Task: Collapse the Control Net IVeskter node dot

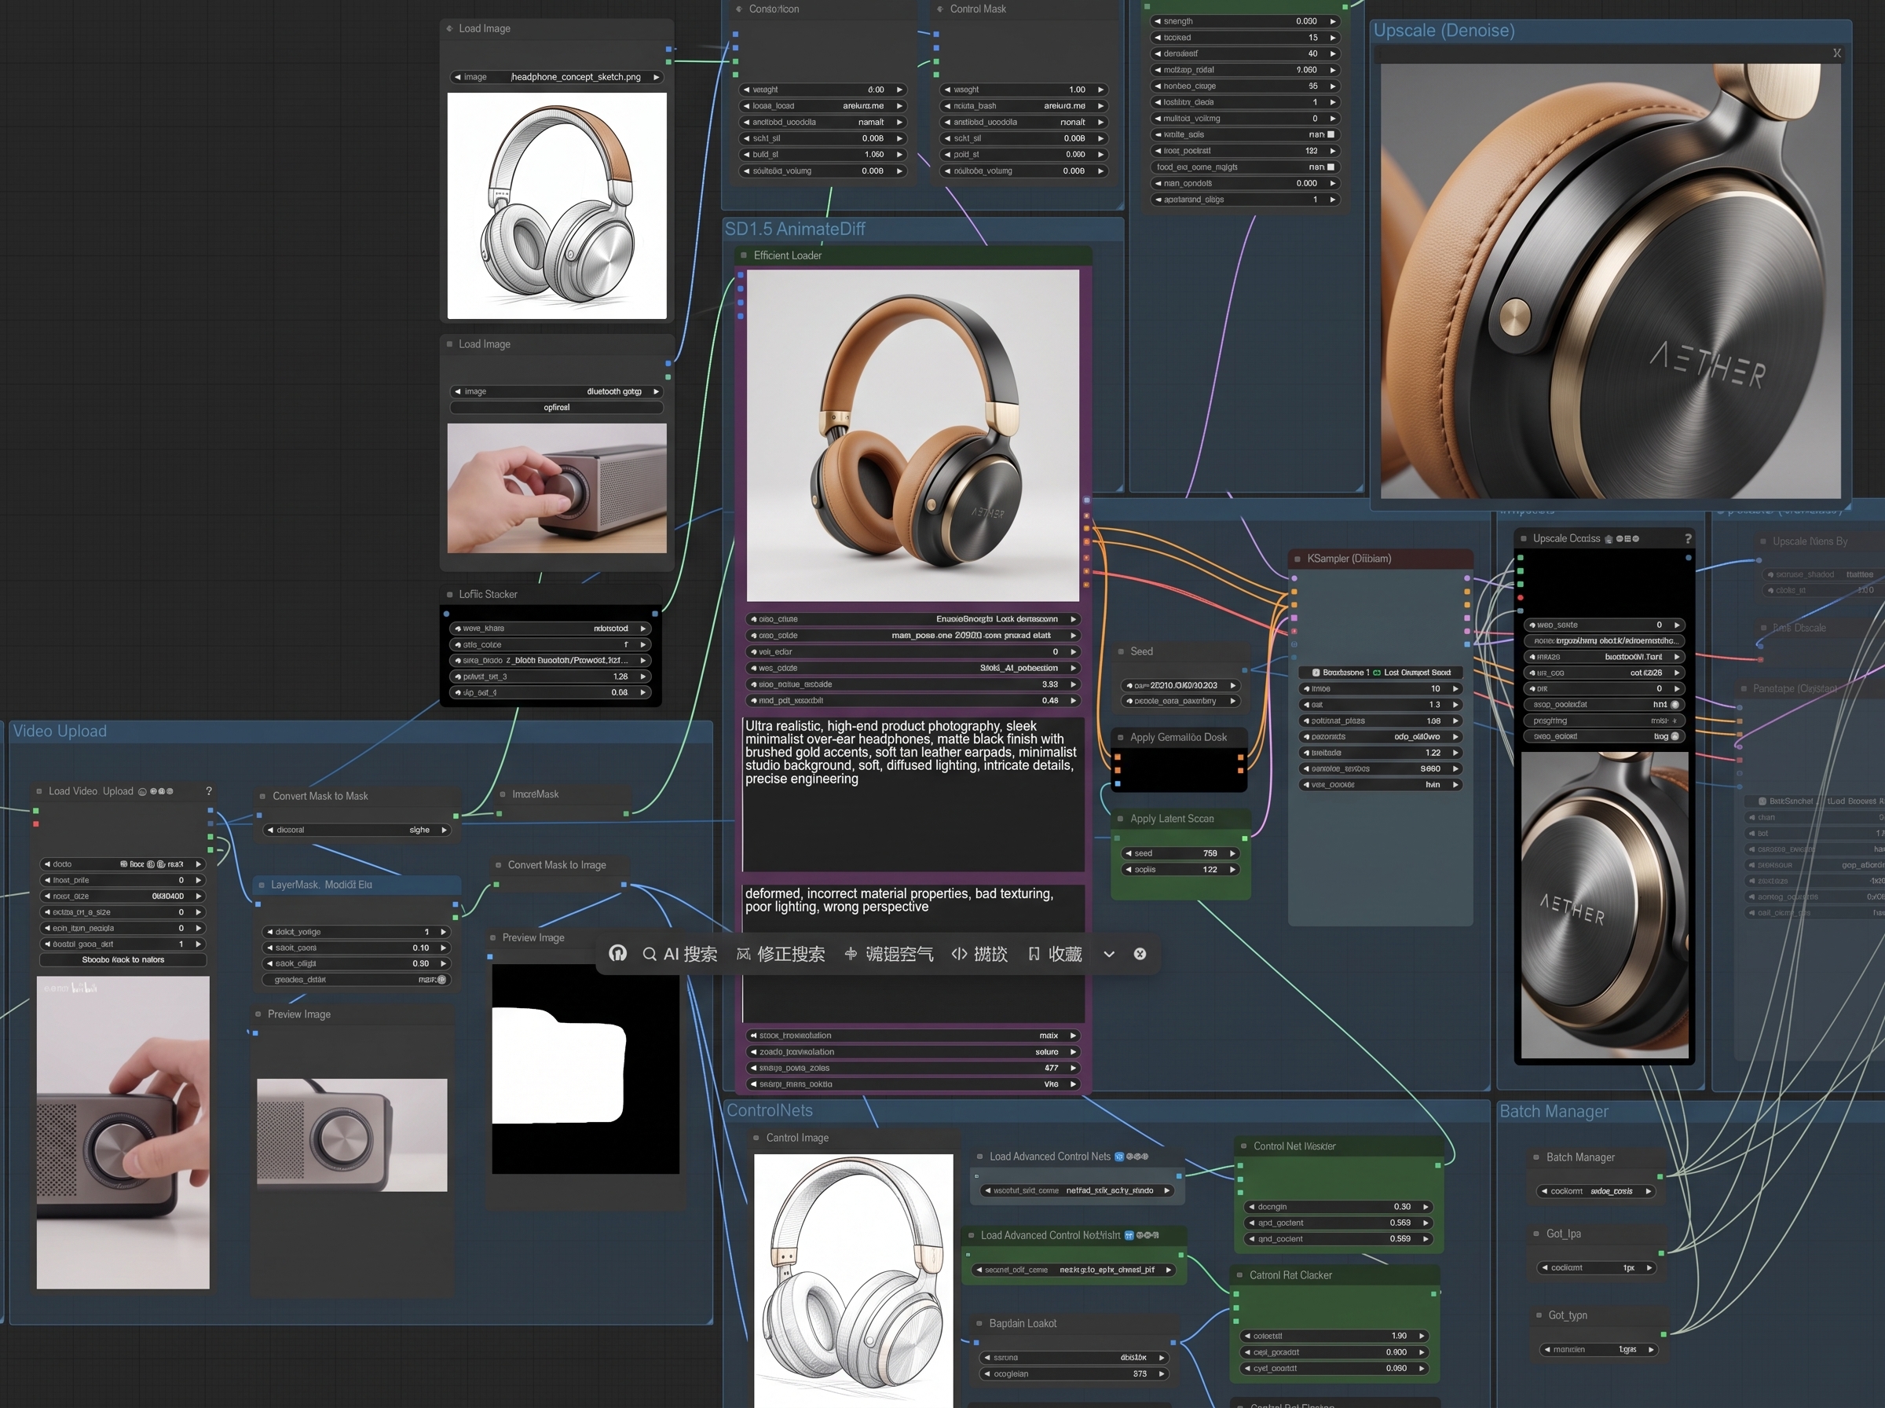Action: [1243, 1146]
